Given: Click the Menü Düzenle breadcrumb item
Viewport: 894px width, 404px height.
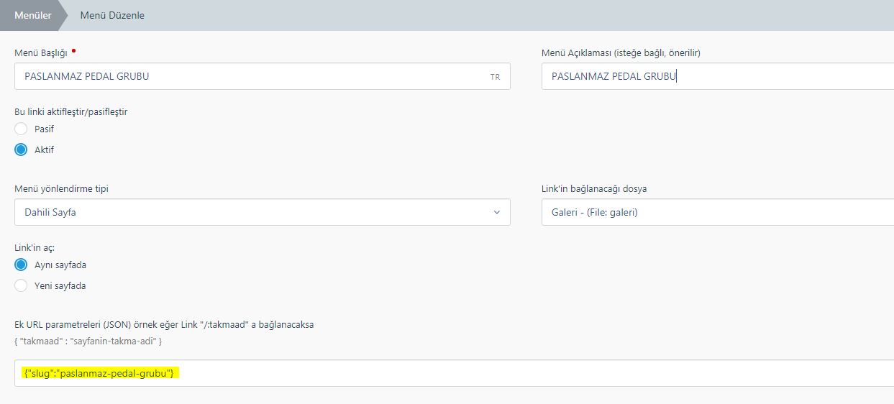Looking at the screenshot, I should pyautogui.click(x=112, y=15).
